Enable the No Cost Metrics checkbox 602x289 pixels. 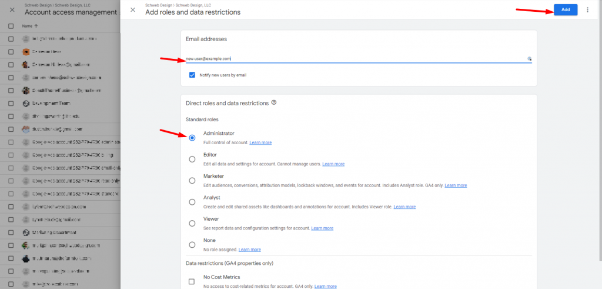192,281
